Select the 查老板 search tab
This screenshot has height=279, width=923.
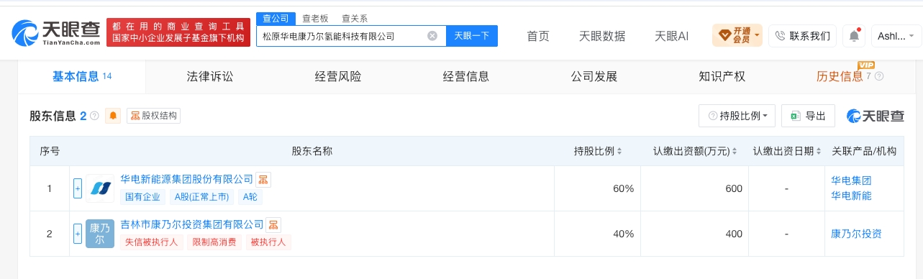(x=314, y=19)
